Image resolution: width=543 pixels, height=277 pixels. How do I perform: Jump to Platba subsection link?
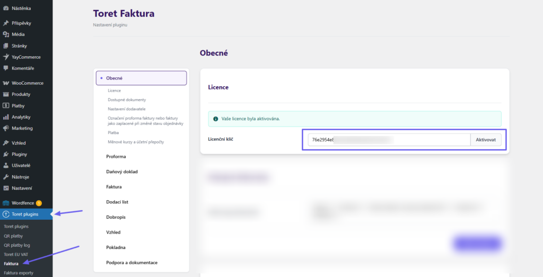coord(113,132)
